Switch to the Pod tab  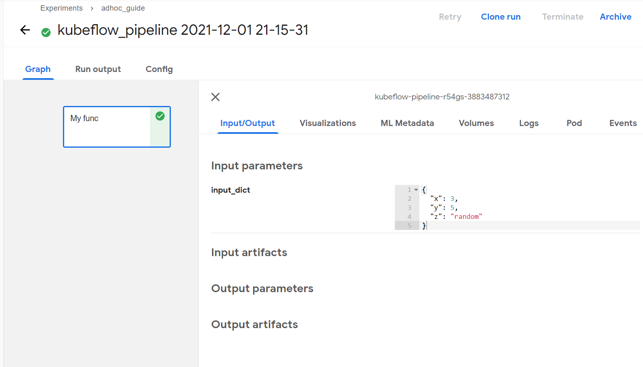pos(574,123)
